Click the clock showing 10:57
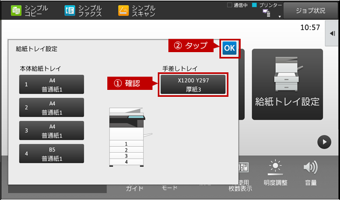Image resolution: width=340 pixels, height=200 pixels. click(310, 28)
